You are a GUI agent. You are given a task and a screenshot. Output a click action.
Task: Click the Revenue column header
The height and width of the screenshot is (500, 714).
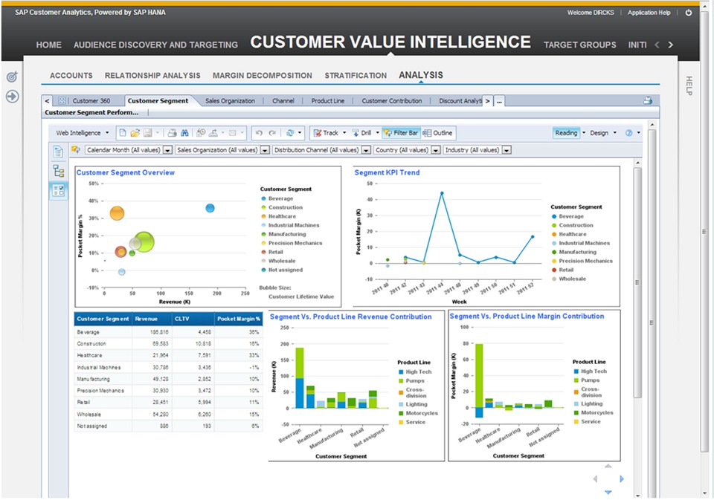pyautogui.click(x=152, y=319)
